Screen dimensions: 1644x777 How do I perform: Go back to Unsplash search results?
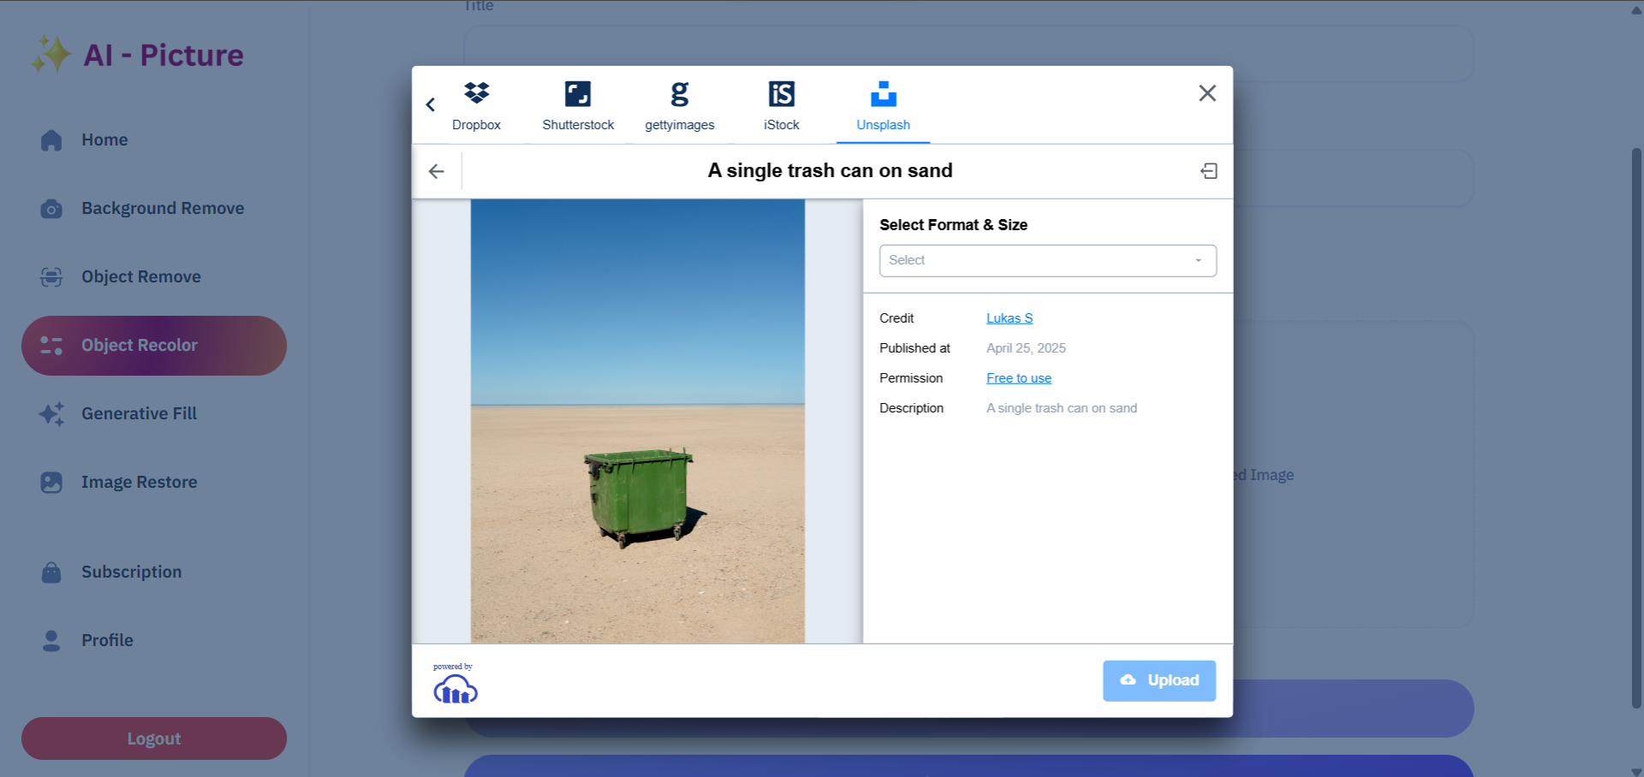click(x=437, y=171)
